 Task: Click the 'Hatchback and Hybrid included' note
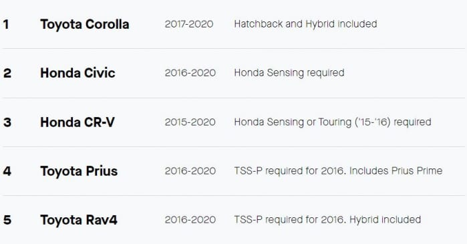pyautogui.click(x=305, y=24)
